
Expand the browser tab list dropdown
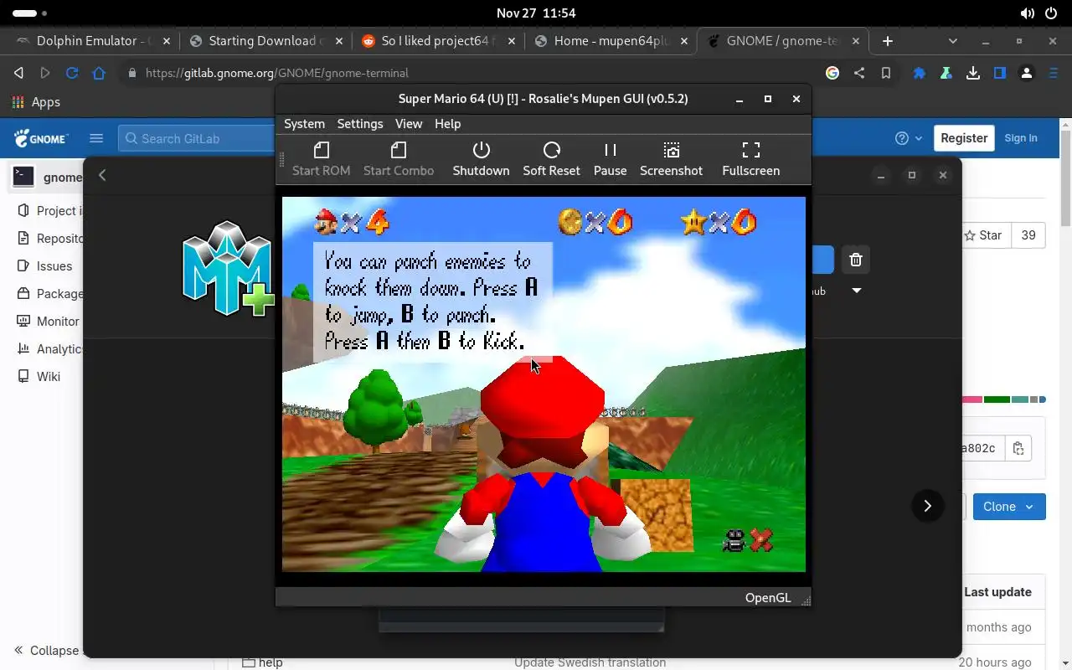coord(952,40)
